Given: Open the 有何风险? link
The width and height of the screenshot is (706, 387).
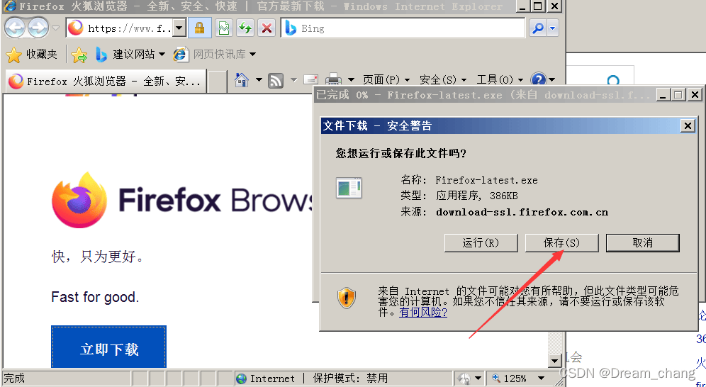Looking at the screenshot, I should [x=422, y=313].
